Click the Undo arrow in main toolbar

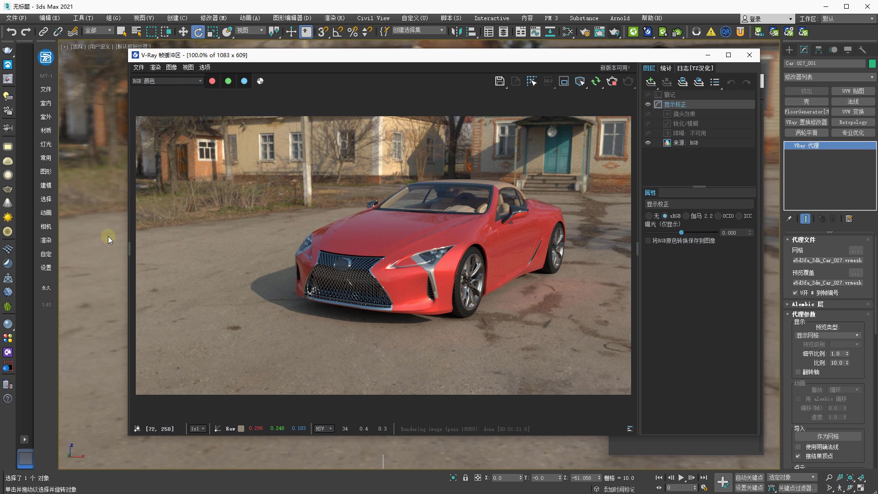(11, 32)
